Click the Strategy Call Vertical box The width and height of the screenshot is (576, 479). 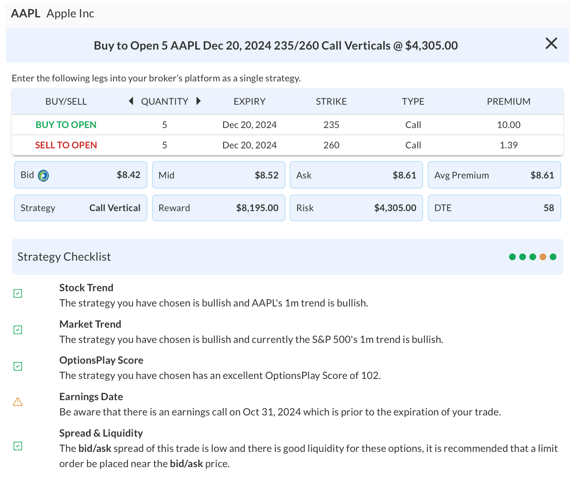[x=80, y=208]
